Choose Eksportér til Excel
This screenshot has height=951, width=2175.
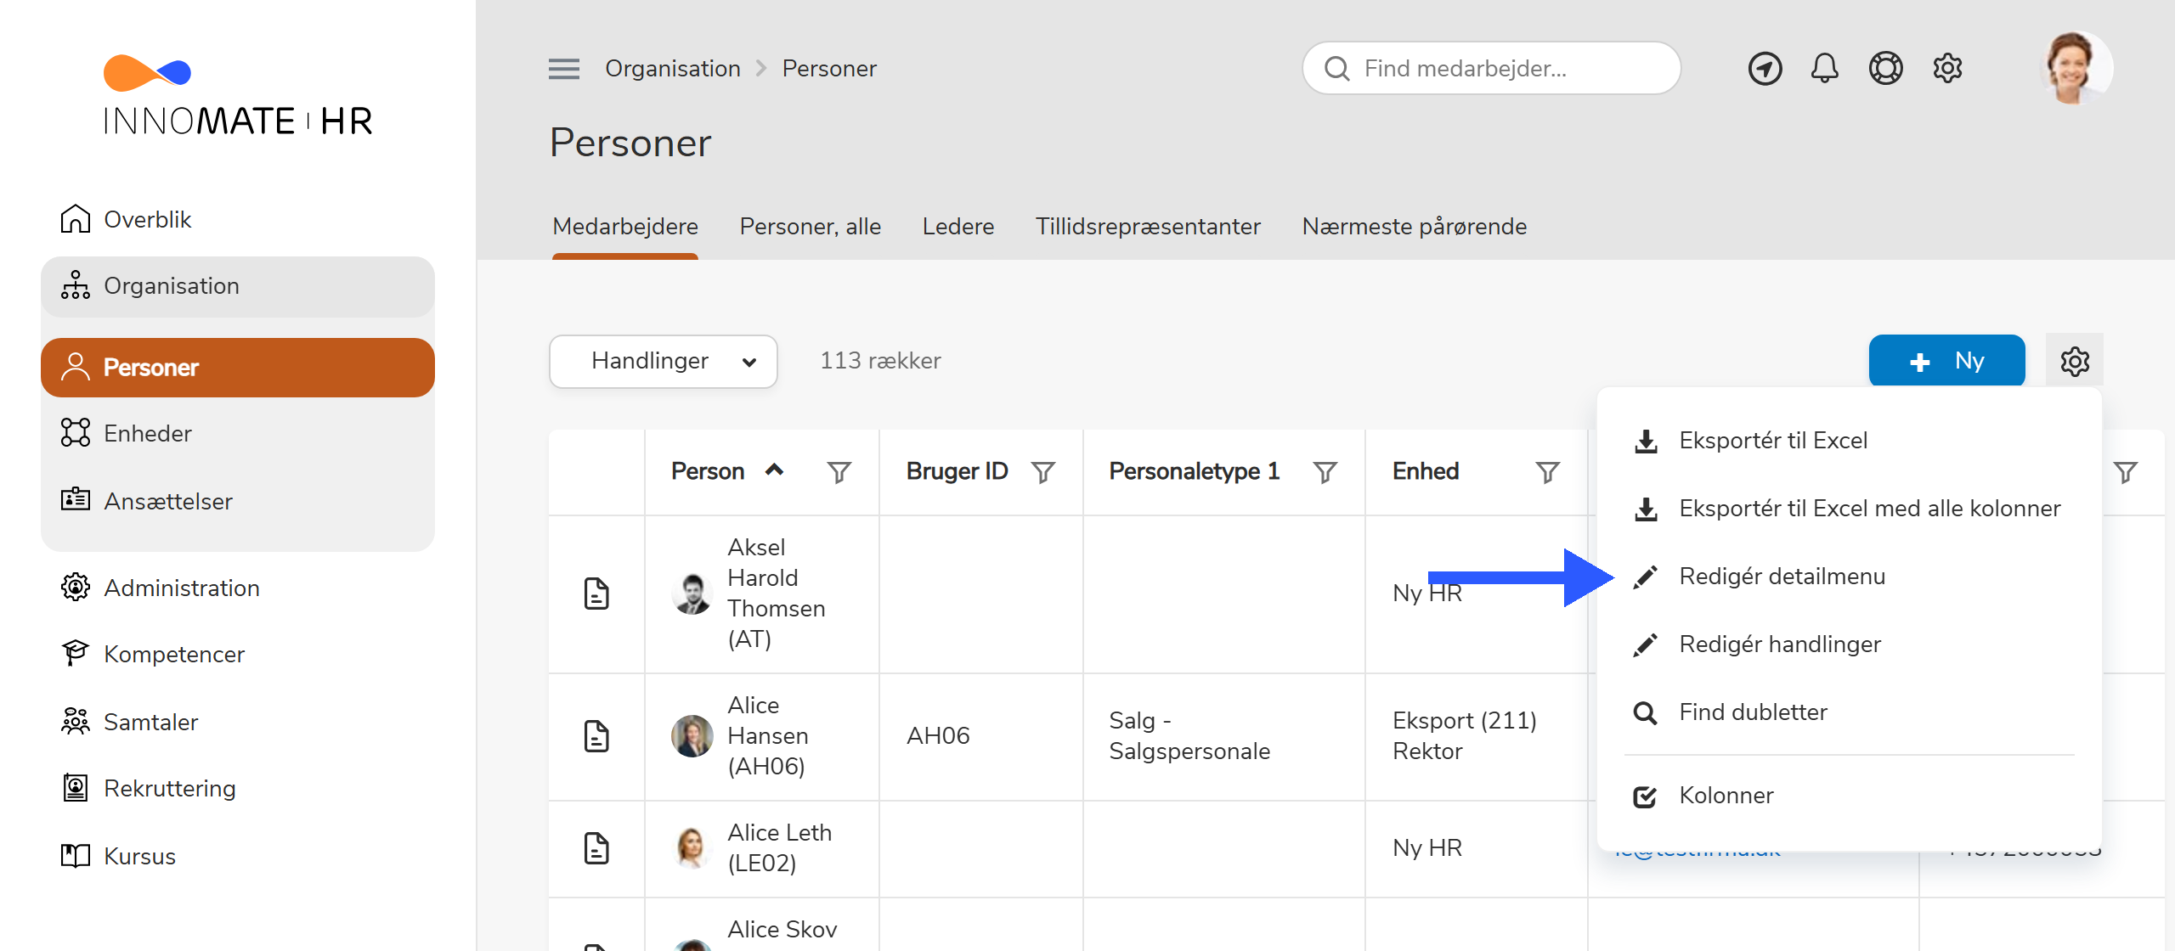coord(1850,441)
